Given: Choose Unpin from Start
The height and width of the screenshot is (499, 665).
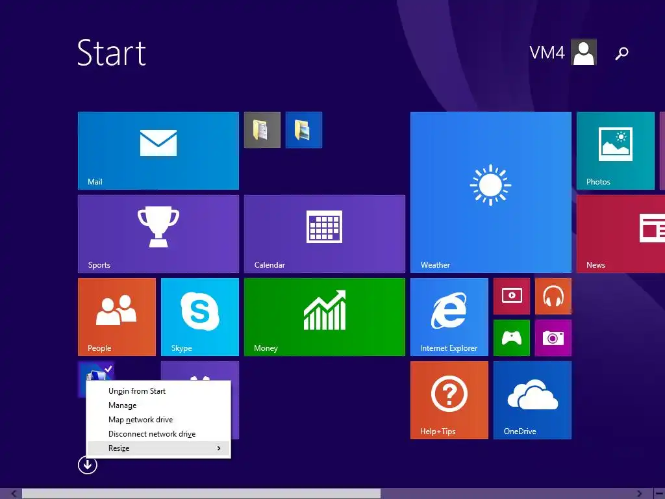Looking at the screenshot, I should click(158, 390).
